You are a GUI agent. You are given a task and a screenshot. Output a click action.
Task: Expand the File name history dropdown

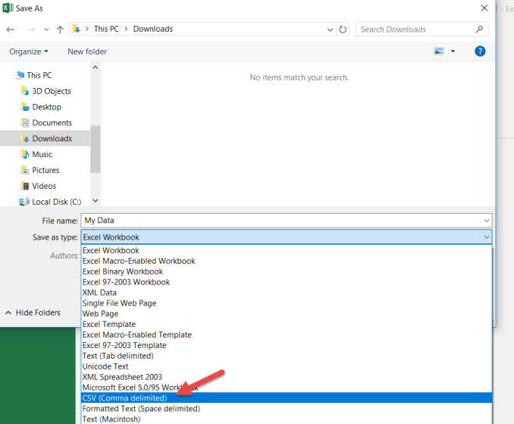point(487,221)
